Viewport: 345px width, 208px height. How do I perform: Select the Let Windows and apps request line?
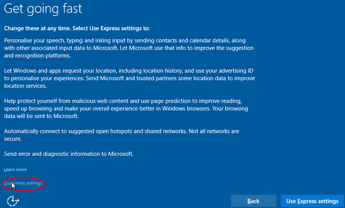click(x=129, y=71)
